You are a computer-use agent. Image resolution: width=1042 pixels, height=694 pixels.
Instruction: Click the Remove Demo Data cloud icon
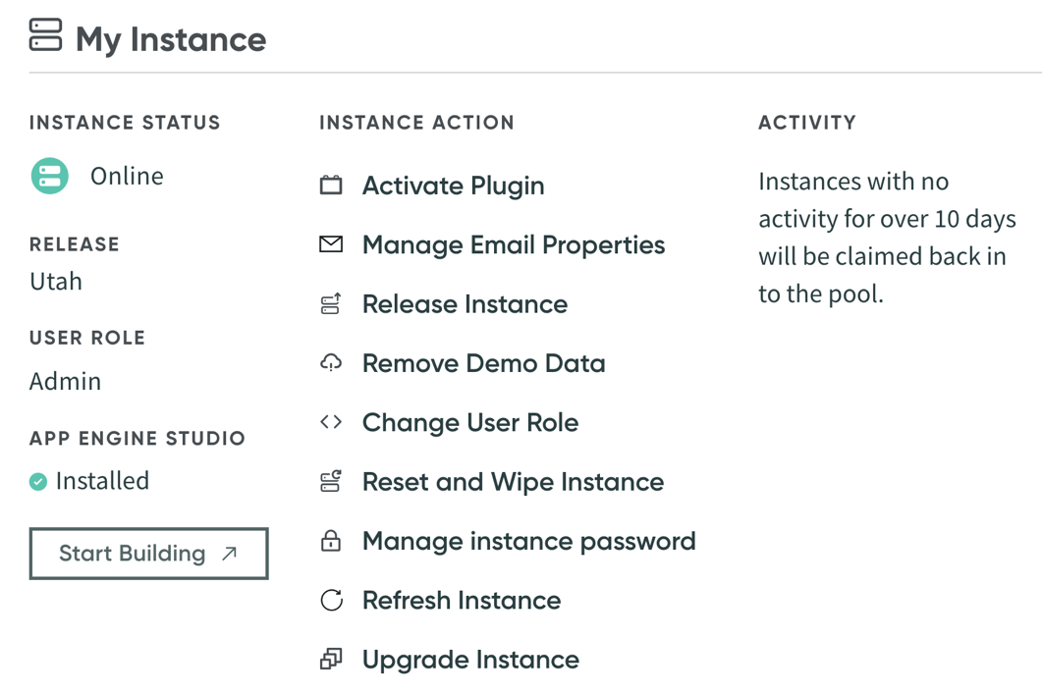pos(332,363)
